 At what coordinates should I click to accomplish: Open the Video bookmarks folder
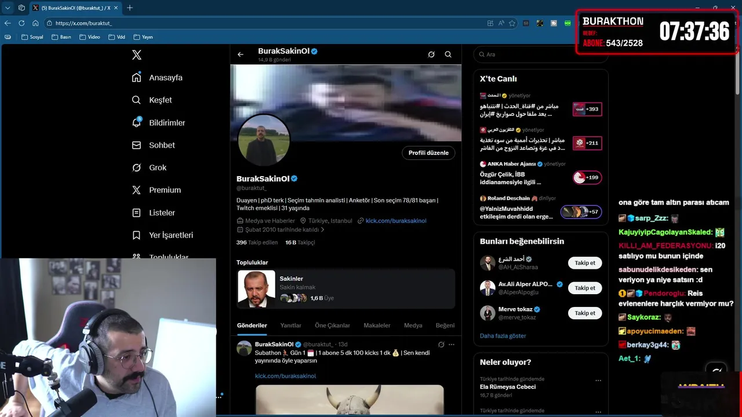pos(90,37)
